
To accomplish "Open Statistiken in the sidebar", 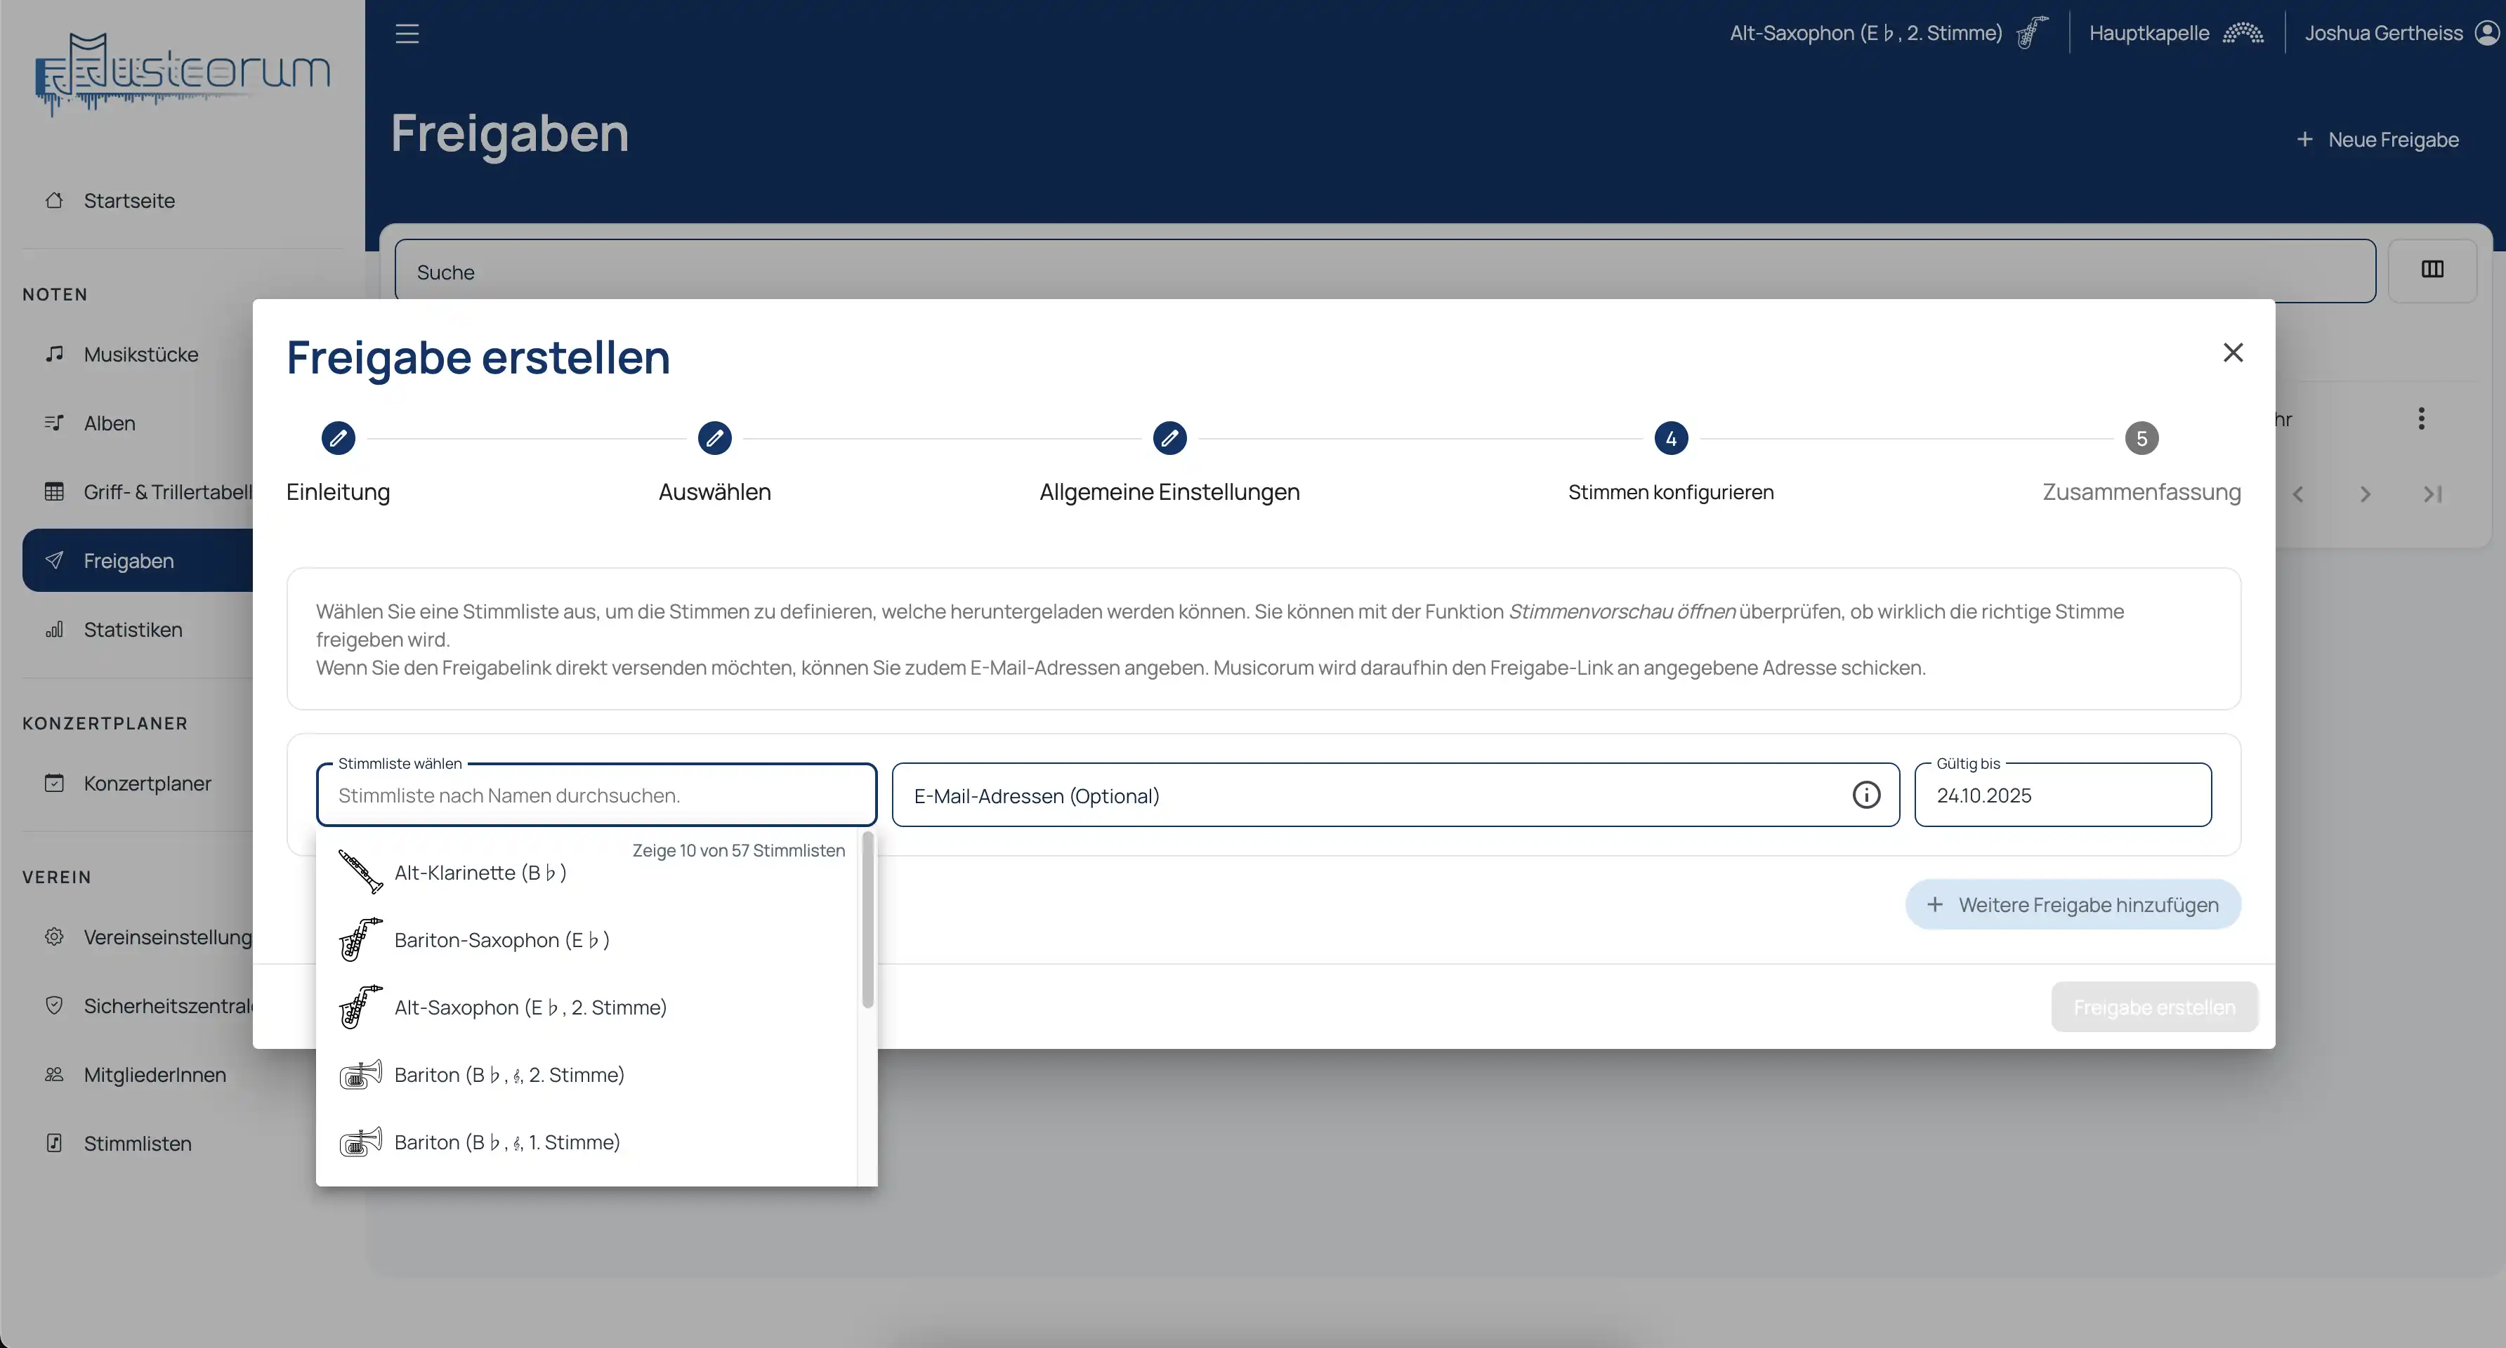I will coord(132,629).
